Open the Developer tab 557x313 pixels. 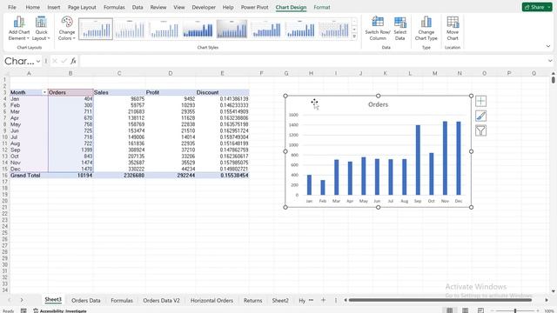pos(204,7)
